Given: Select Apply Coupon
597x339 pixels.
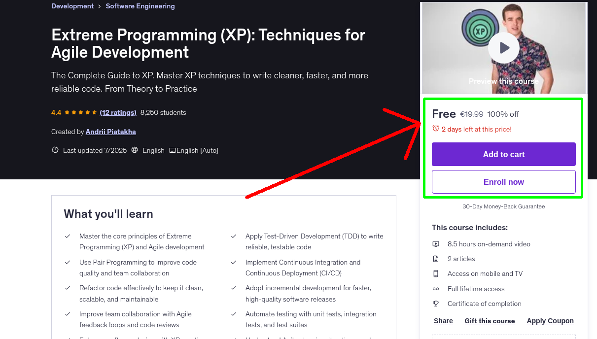Looking at the screenshot, I should coord(550,321).
